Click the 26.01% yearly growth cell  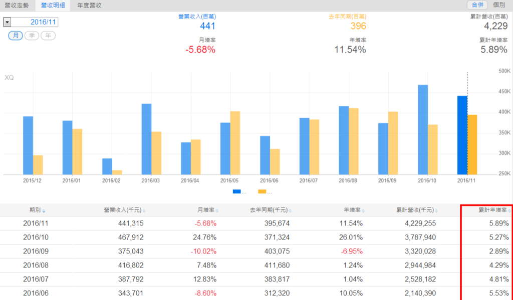tap(351, 237)
